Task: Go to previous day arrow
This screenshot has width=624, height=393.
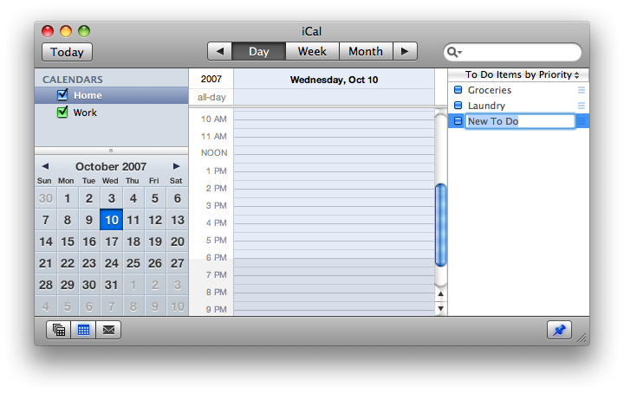Action: click(220, 51)
